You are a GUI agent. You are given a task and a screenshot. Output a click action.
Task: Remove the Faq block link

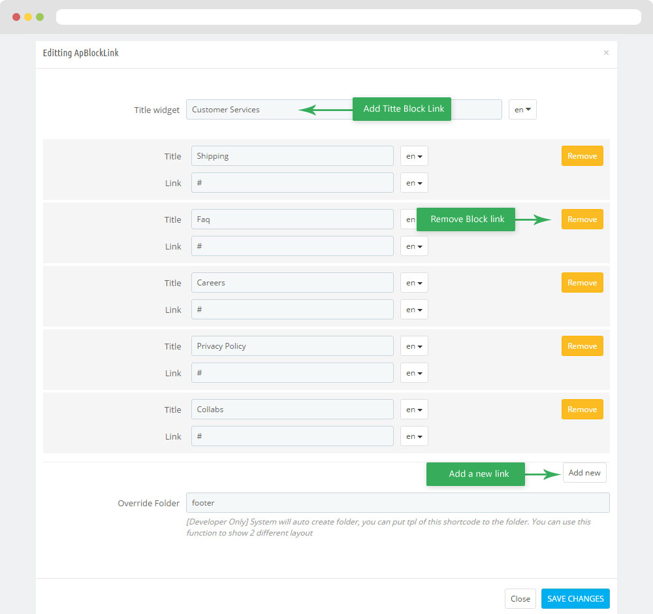582,219
